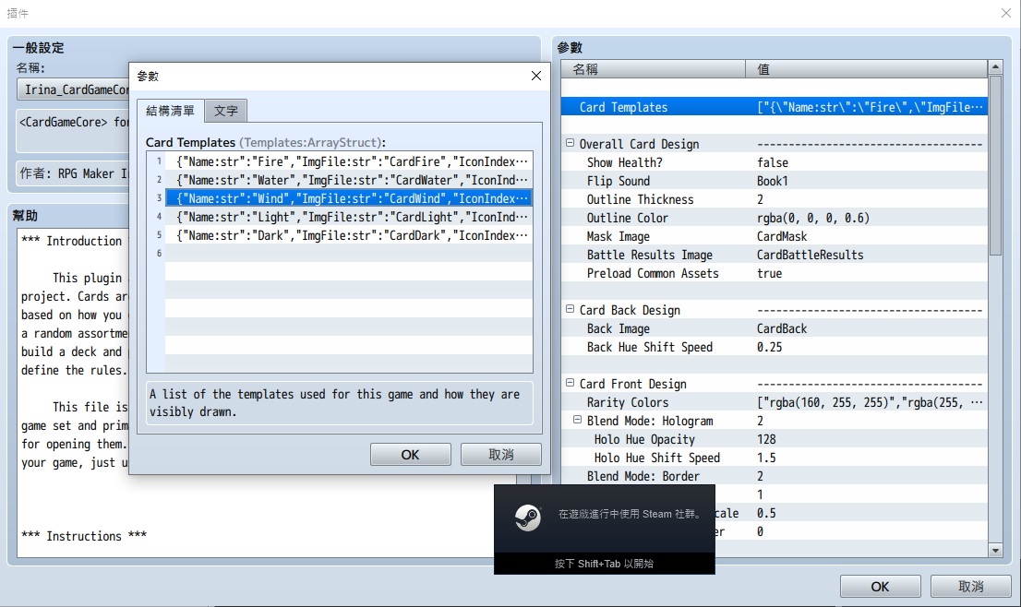Select the Rarity Colors parameter

click(775, 402)
